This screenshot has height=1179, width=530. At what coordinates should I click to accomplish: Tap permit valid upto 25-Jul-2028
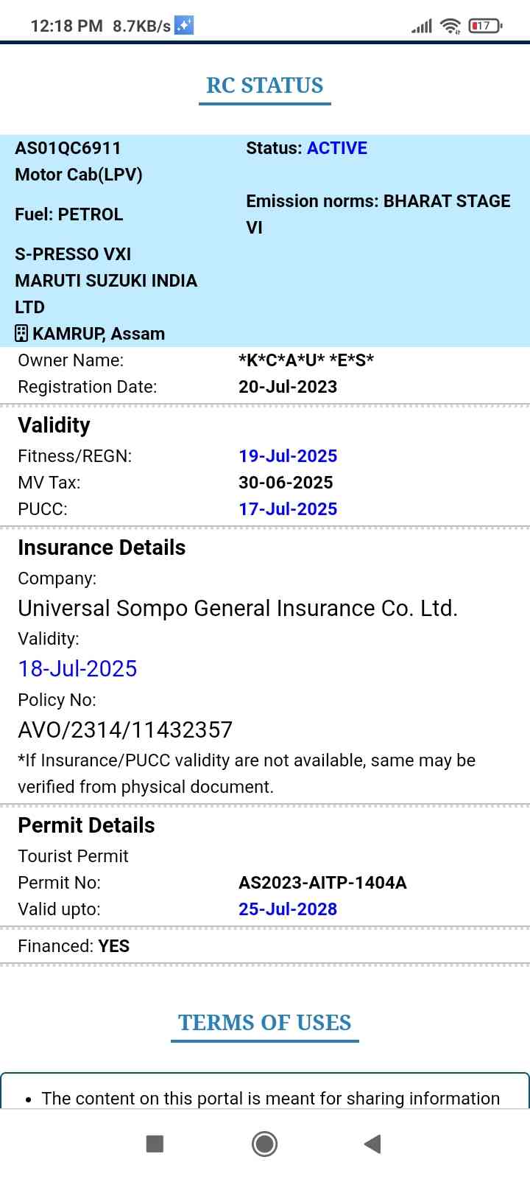pos(288,909)
